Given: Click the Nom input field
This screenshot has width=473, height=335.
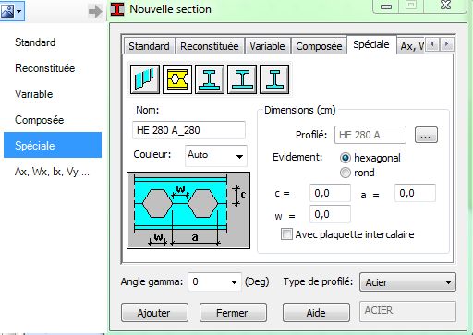Looking at the screenshot, I should [x=188, y=130].
